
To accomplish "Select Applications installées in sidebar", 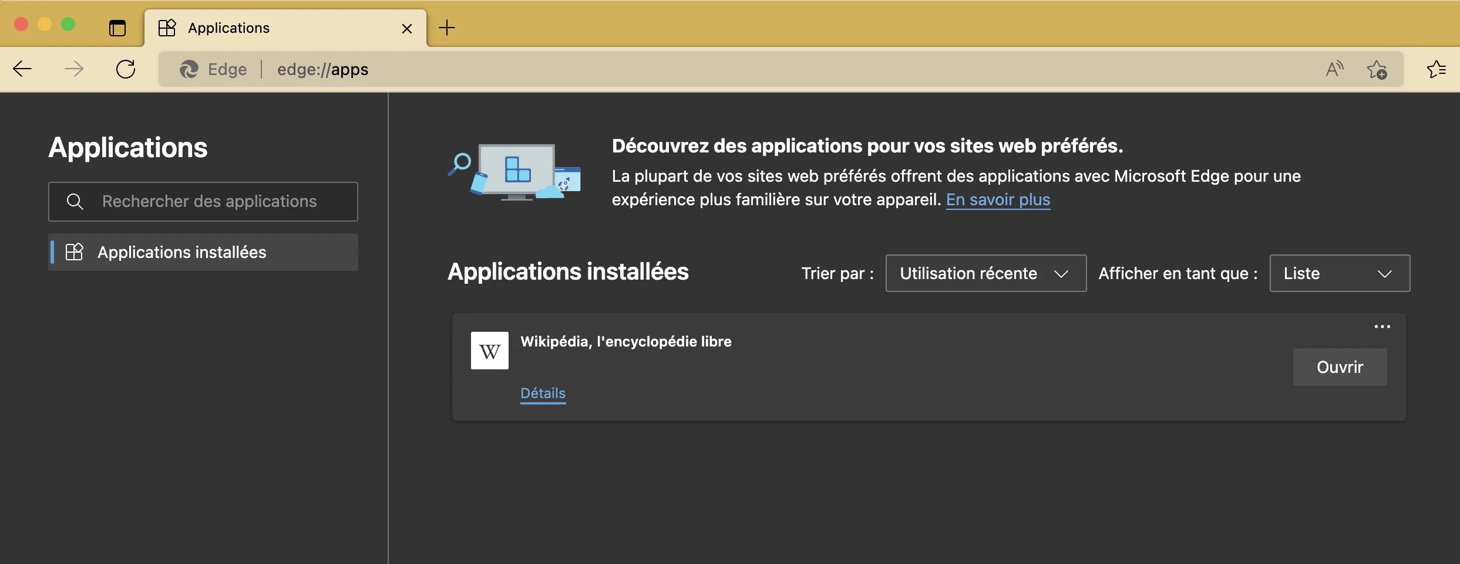I will 203,252.
